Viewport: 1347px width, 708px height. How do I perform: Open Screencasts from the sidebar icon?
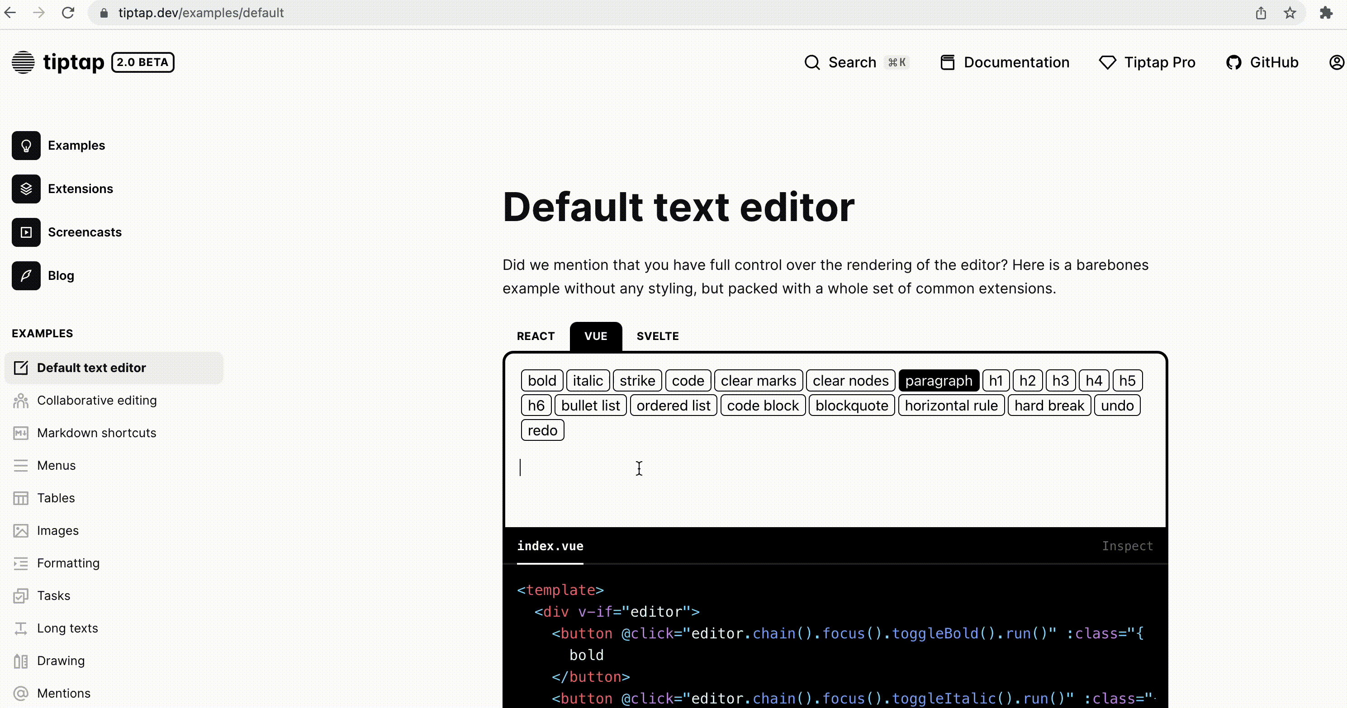(x=26, y=232)
